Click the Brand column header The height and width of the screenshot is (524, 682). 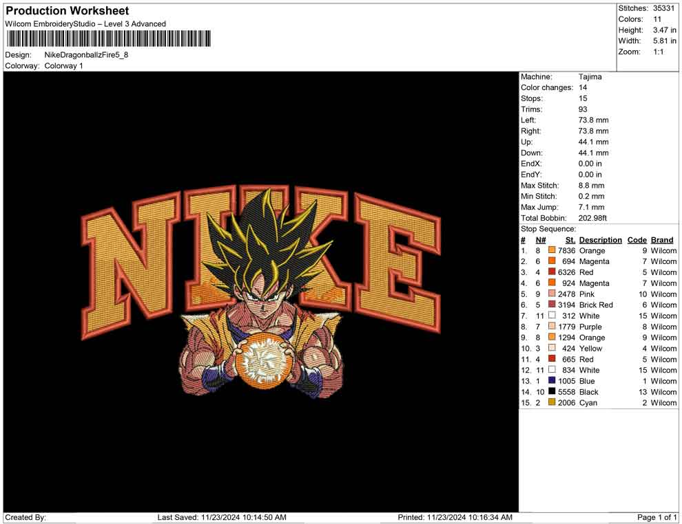coord(662,240)
